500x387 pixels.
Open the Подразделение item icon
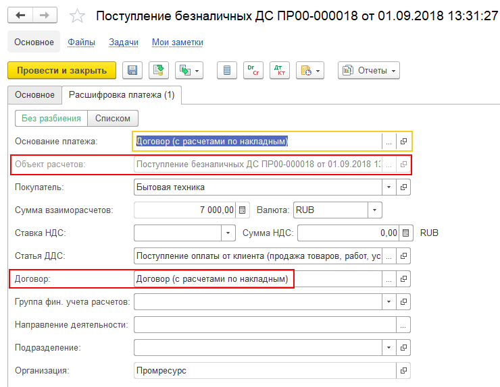403,347
